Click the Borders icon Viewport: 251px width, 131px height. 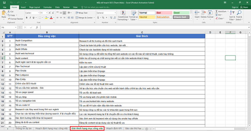(x=40, y=18)
